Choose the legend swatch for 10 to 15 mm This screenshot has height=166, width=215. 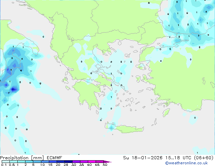pos(45,162)
